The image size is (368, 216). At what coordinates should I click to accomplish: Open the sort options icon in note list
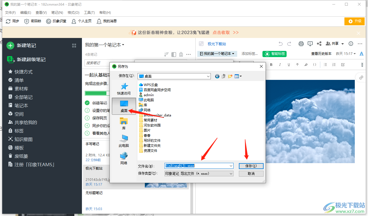point(166,54)
